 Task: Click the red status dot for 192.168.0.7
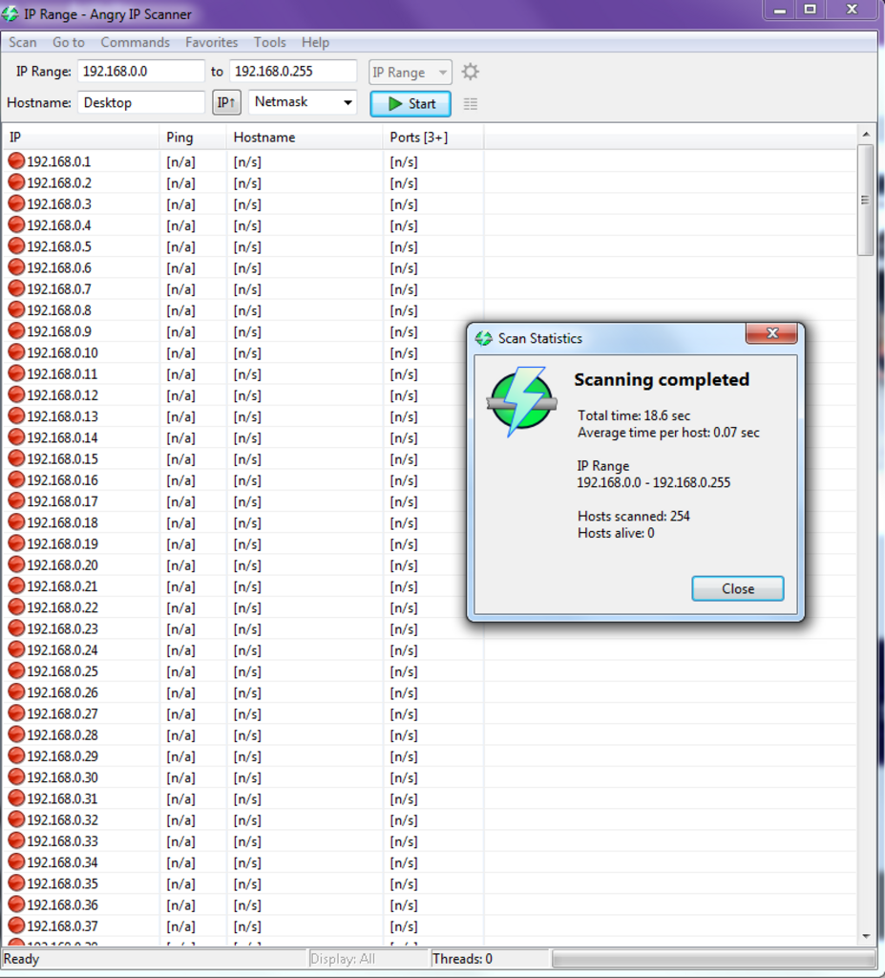tap(16, 288)
